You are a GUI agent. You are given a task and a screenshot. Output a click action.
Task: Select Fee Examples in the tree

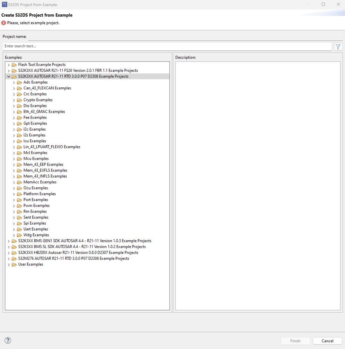click(x=35, y=117)
